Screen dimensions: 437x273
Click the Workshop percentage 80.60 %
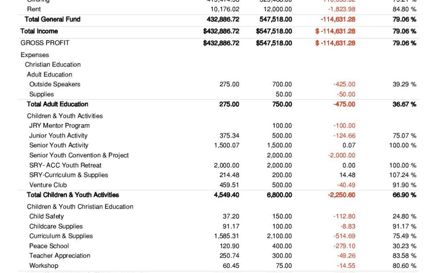pyautogui.click(x=404, y=266)
